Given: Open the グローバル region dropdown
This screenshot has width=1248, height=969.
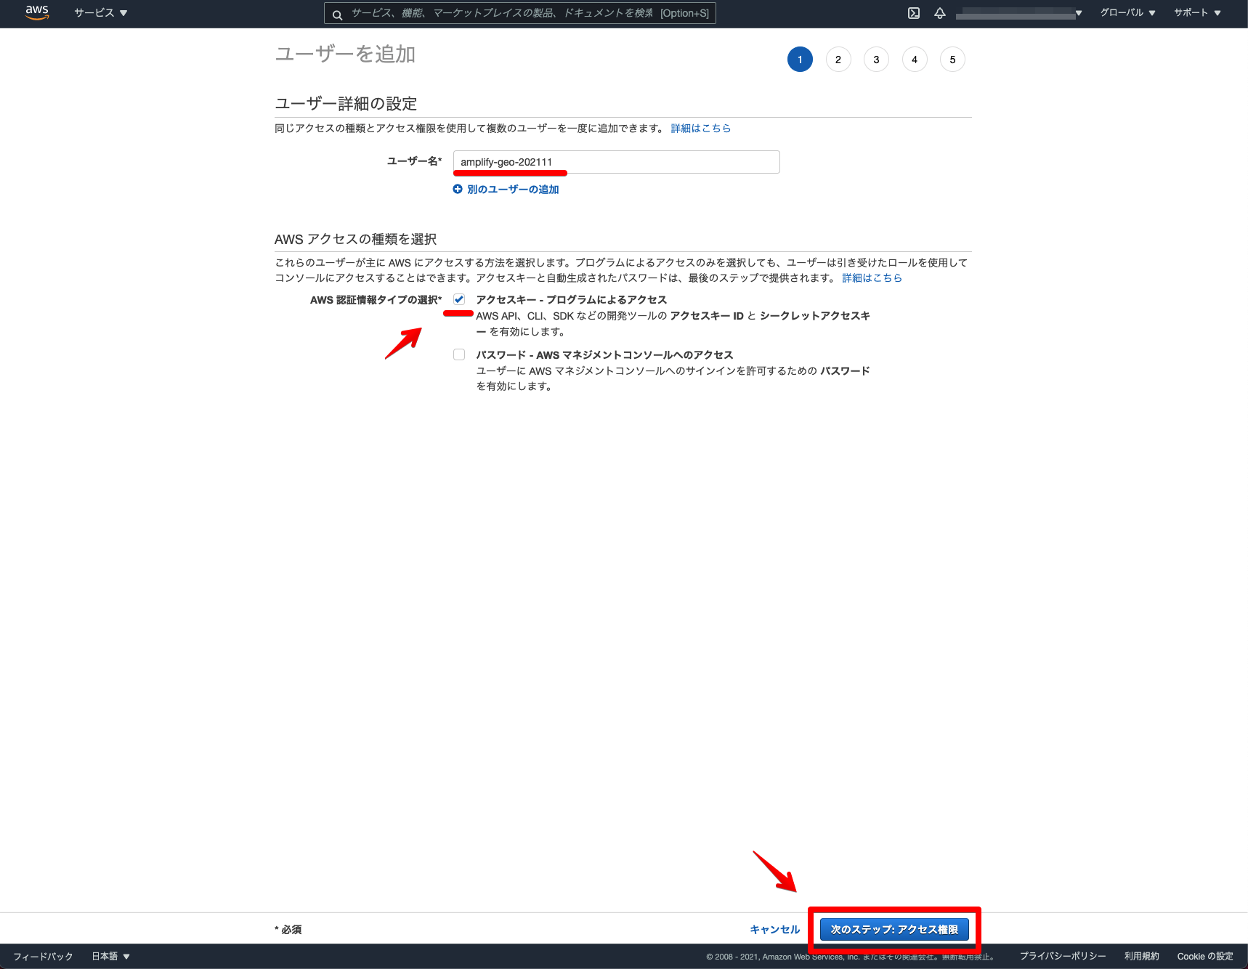Looking at the screenshot, I should coord(1127,13).
